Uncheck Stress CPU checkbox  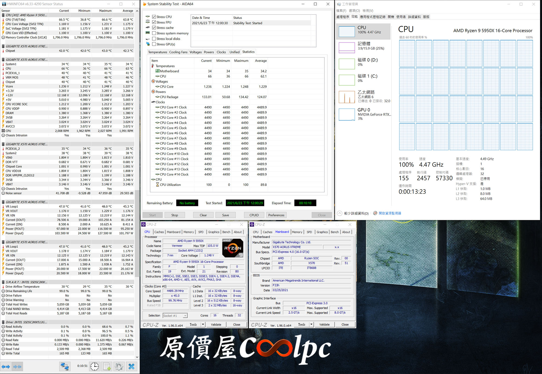pos(154,17)
